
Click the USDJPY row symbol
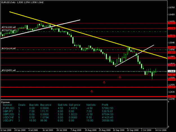tap(8, 120)
